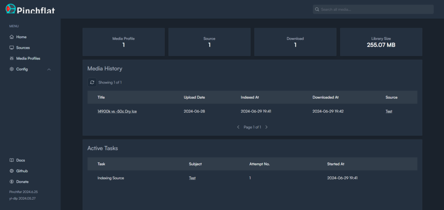
Task: Click the Media Profile count card
Action: pyautogui.click(x=124, y=42)
